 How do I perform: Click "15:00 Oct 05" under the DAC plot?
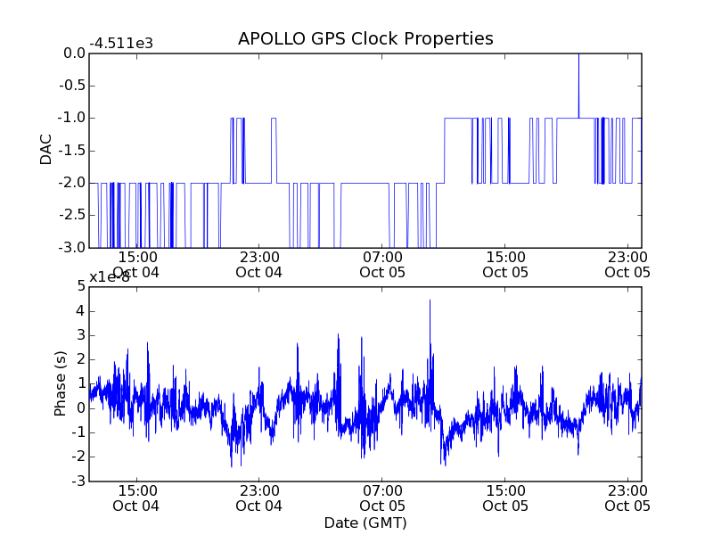505,265
